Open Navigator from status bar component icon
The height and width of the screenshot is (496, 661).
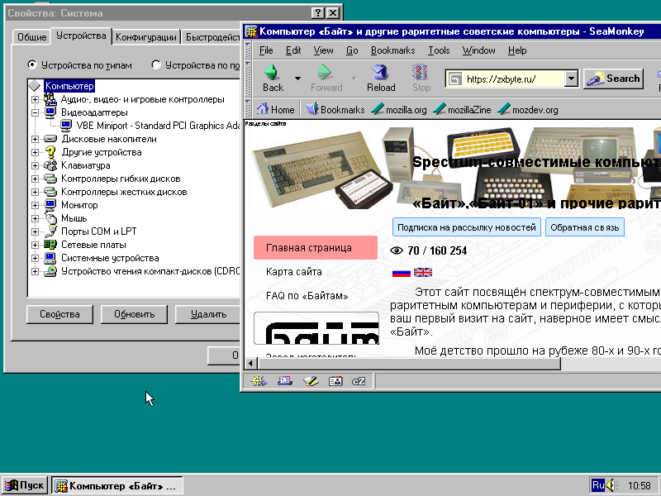pos(259,381)
